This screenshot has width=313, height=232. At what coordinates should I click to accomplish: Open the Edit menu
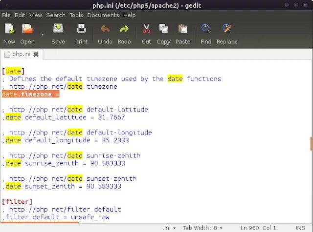20,15
